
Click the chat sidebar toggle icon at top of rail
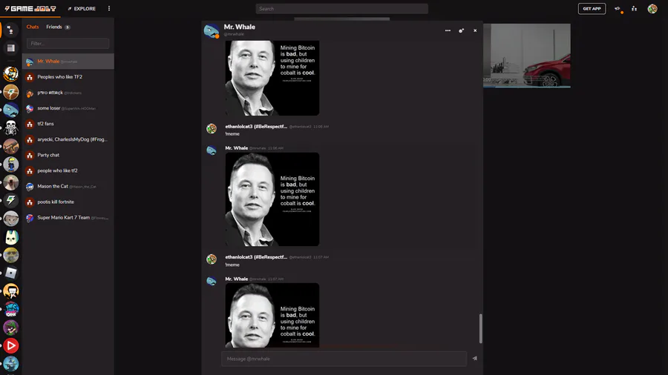pyautogui.click(x=10, y=30)
